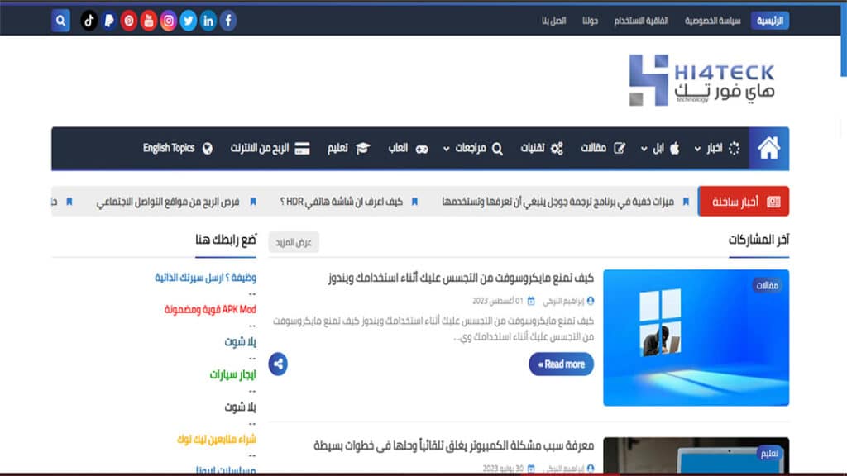The height and width of the screenshot is (476, 847).
Task: Open the site search icon
Action: coord(60,20)
